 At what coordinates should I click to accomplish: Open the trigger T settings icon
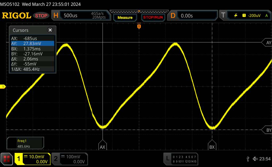[223, 16]
